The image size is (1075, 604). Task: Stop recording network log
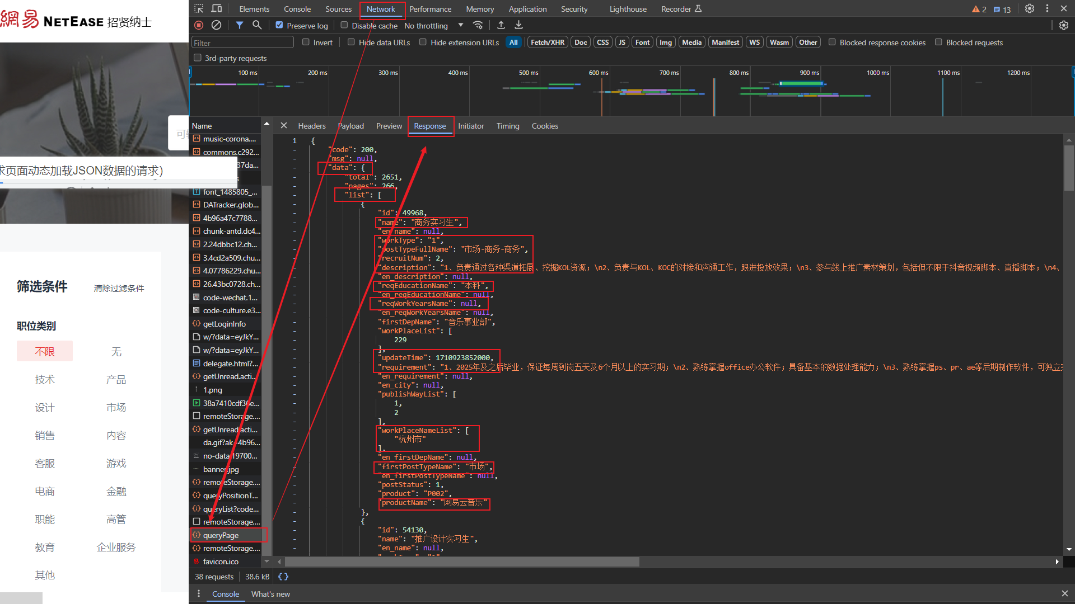pos(199,25)
